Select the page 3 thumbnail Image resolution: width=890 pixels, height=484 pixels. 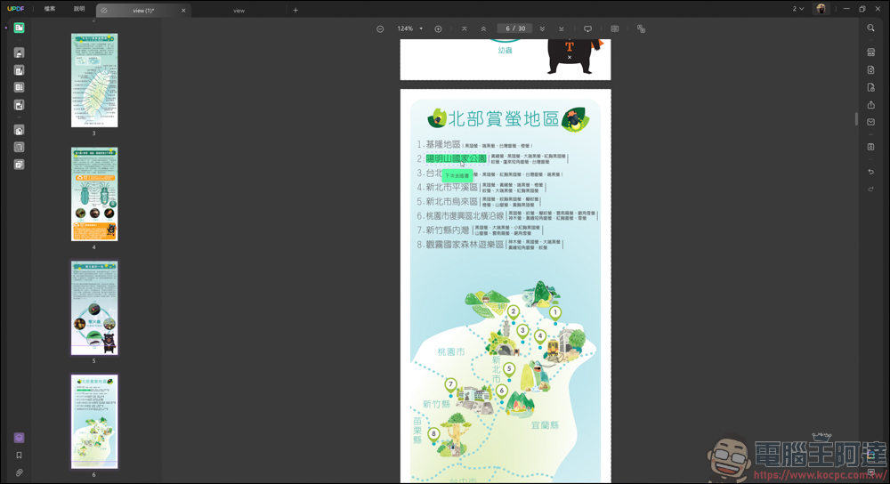point(94,80)
